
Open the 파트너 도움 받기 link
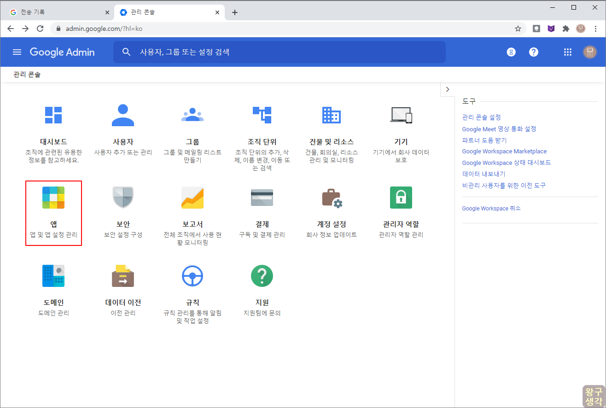coord(484,140)
